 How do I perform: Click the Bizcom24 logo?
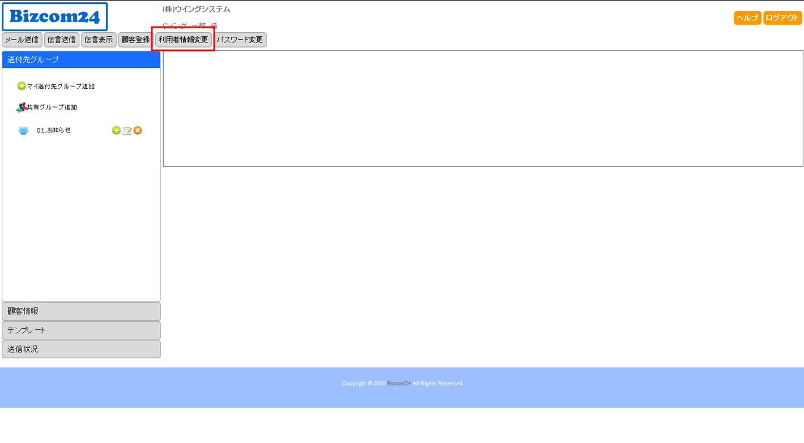[54, 17]
